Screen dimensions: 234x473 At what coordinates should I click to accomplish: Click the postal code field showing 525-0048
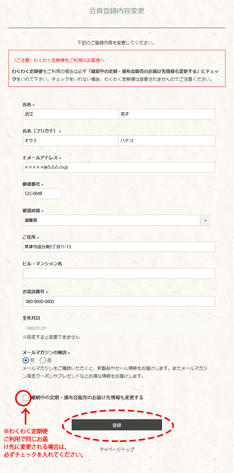[42, 194]
